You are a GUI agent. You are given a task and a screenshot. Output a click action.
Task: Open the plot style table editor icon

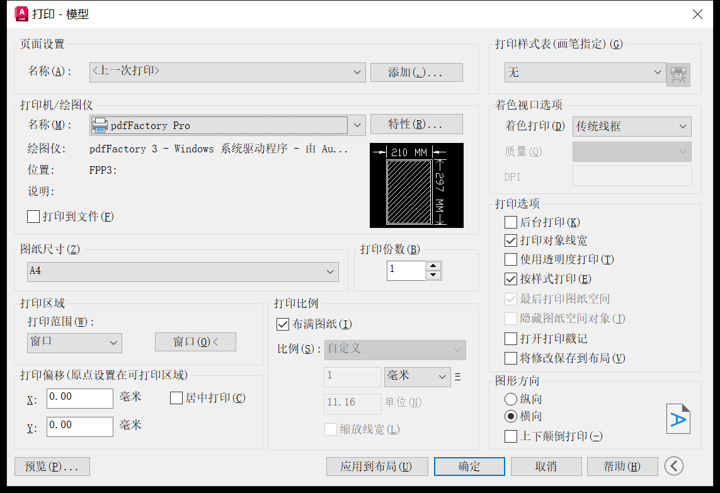tap(678, 74)
